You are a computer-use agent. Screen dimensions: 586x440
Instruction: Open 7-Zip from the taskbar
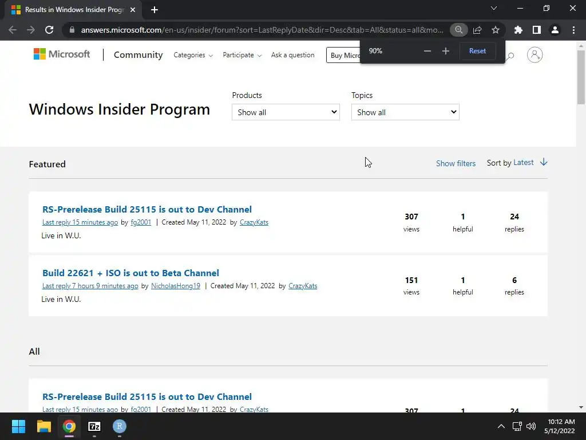(x=94, y=426)
